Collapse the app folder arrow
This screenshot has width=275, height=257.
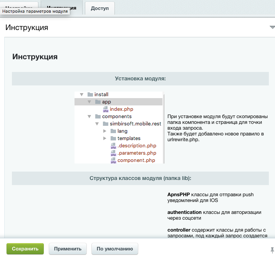pos(89,102)
